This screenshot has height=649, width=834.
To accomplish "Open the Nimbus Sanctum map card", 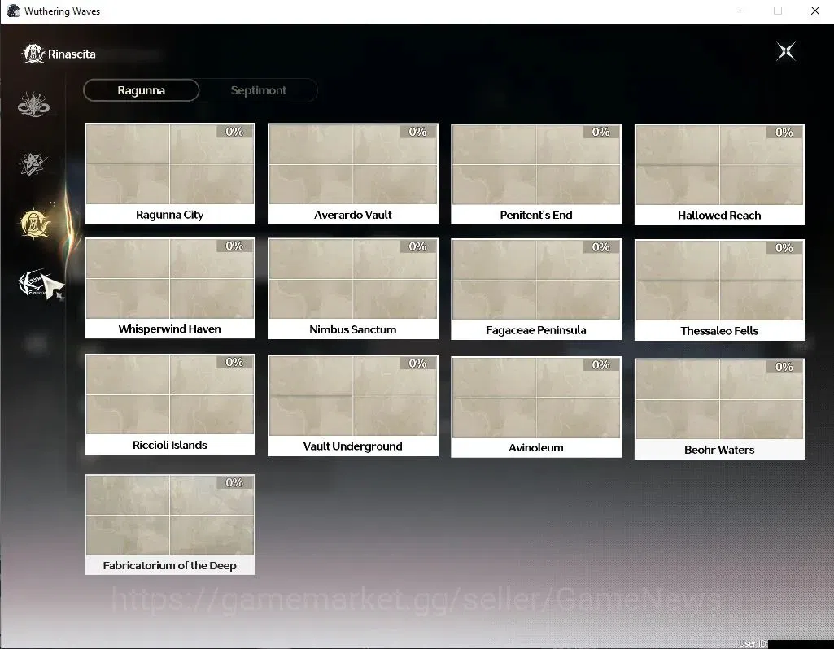I will tap(352, 289).
